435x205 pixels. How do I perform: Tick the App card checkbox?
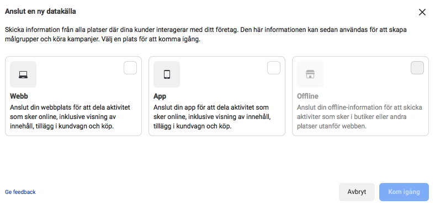[274, 68]
